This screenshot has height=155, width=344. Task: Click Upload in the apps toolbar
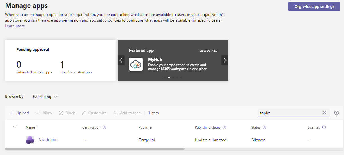[19, 113]
